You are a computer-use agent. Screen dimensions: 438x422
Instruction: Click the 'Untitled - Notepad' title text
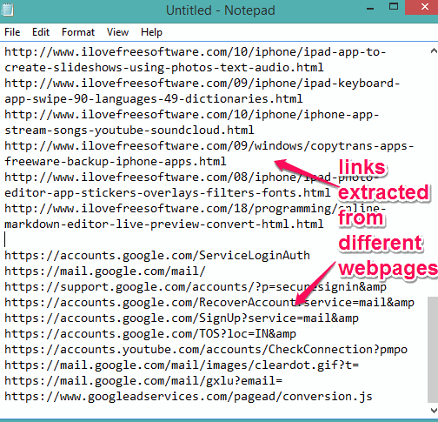pos(221,10)
